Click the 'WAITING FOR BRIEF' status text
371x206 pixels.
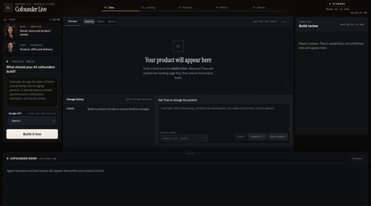265,22
